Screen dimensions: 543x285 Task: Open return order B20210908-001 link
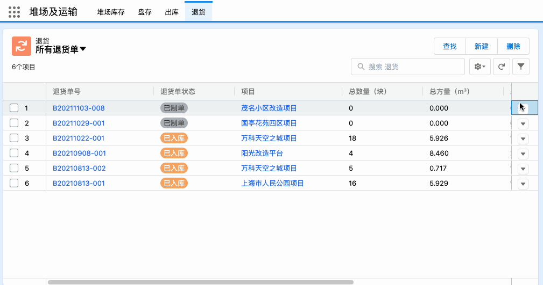(79, 153)
